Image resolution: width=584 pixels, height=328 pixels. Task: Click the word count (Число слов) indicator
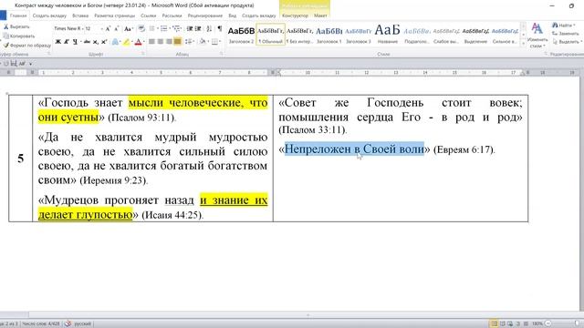click(x=40, y=323)
